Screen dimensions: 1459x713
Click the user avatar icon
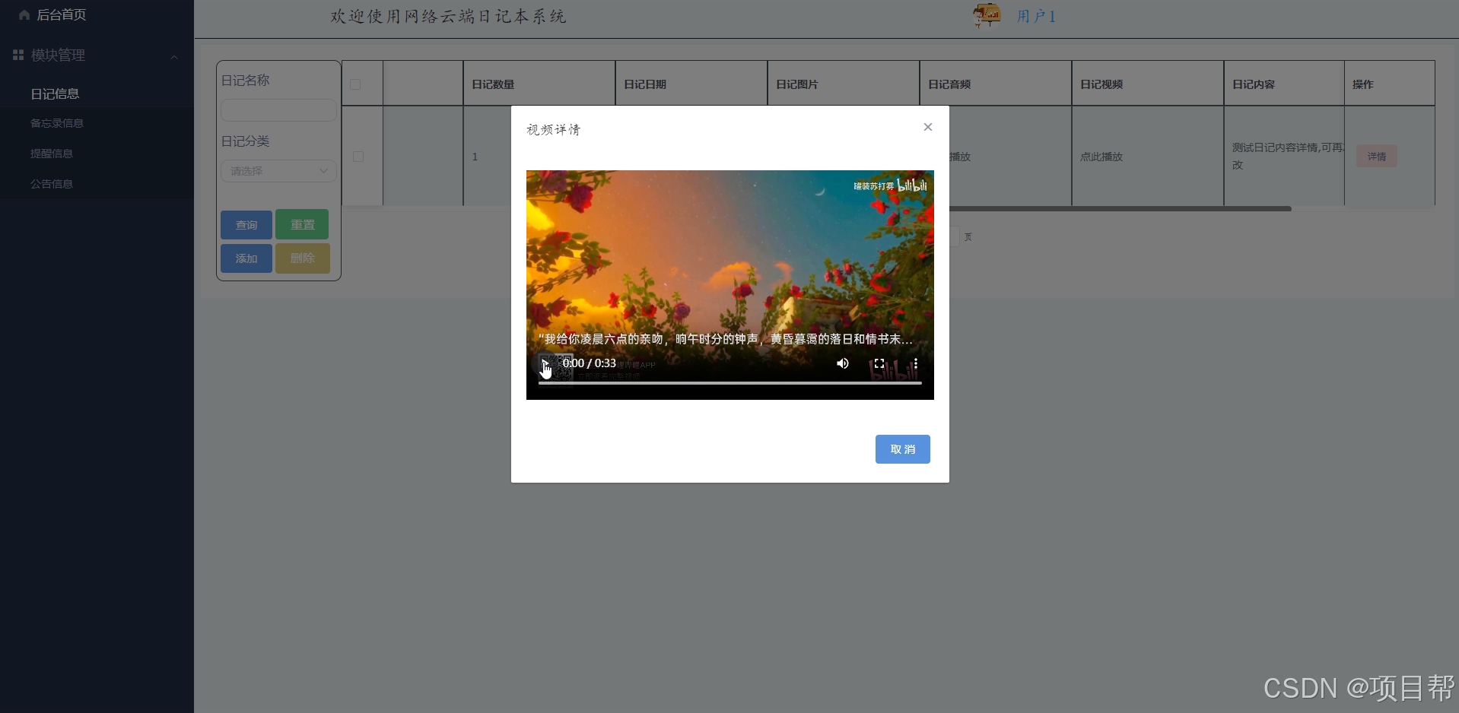pos(987,15)
